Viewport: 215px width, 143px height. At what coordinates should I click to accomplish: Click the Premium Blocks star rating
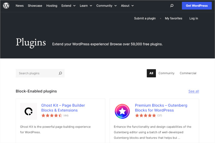pos(145,116)
